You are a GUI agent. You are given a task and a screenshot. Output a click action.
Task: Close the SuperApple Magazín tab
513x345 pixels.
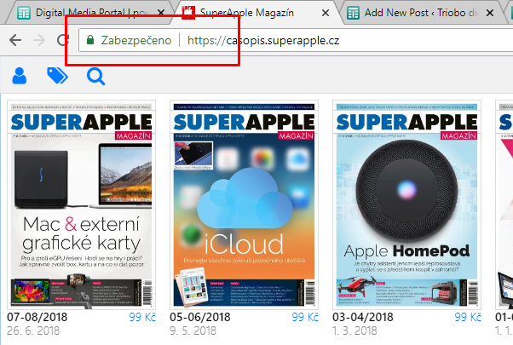point(325,13)
